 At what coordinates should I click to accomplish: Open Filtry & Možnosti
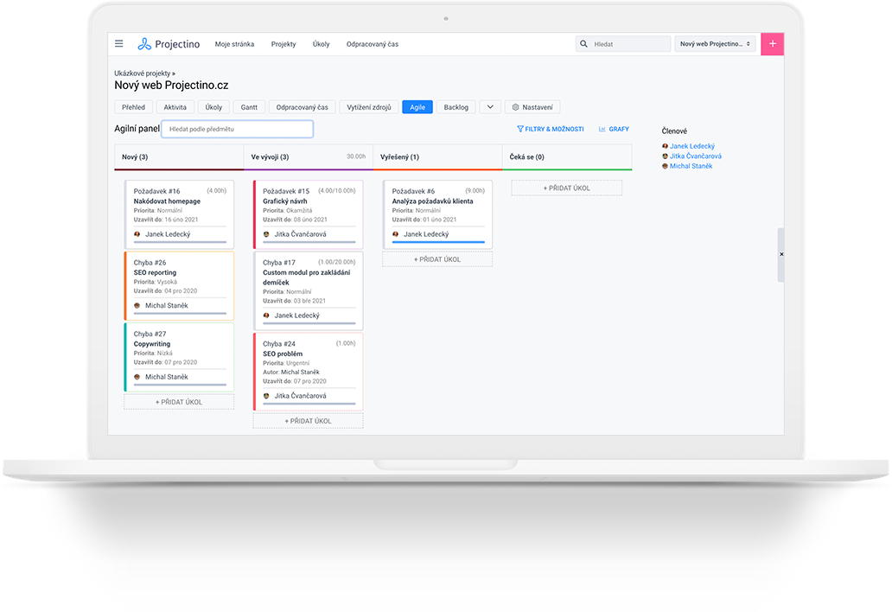[x=550, y=129]
